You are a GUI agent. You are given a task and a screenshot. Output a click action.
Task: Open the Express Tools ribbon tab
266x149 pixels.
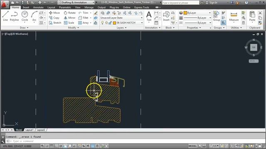(x=142, y=7)
